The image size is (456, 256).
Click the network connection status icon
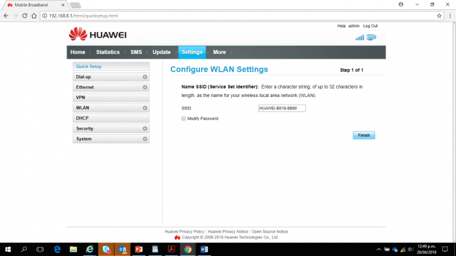pyautogui.click(x=371, y=37)
